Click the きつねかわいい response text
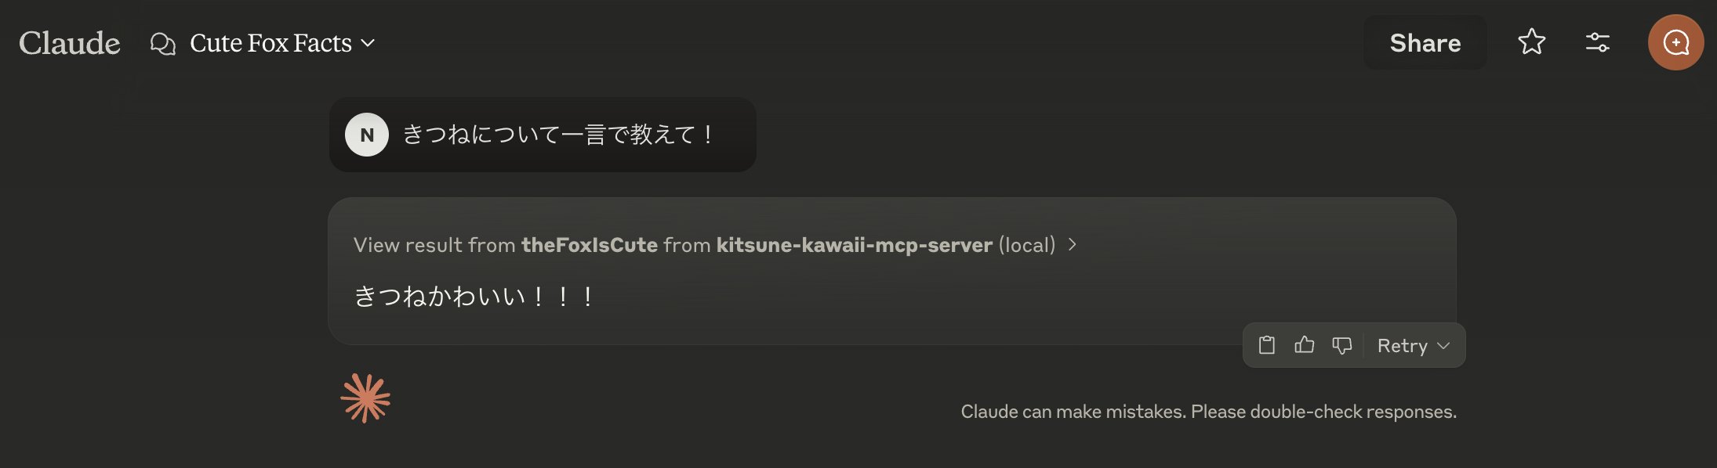This screenshot has height=468, width=1717. (474, 297)
